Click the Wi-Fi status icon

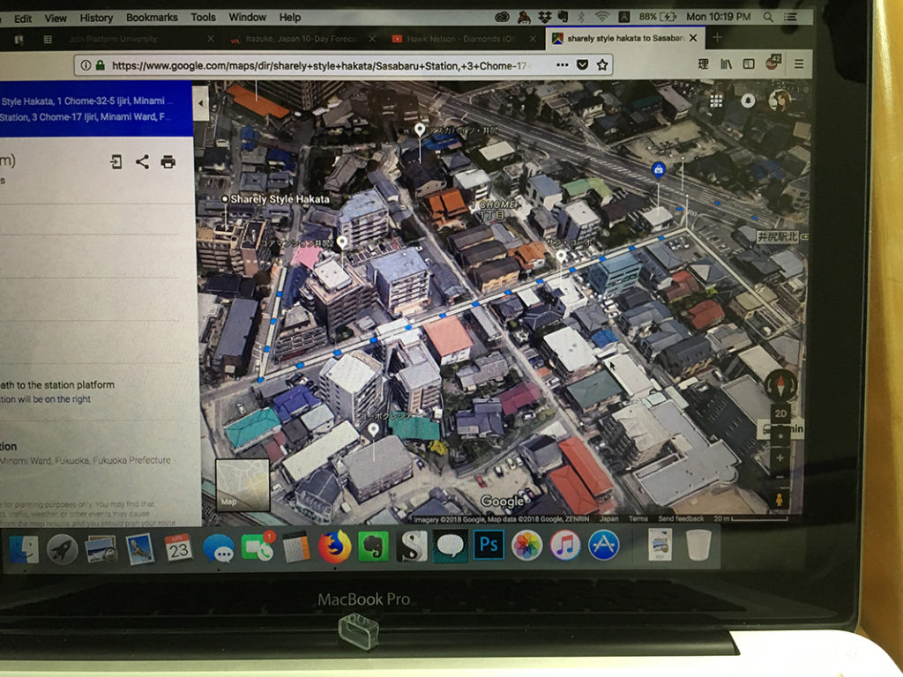coord(601,18)
